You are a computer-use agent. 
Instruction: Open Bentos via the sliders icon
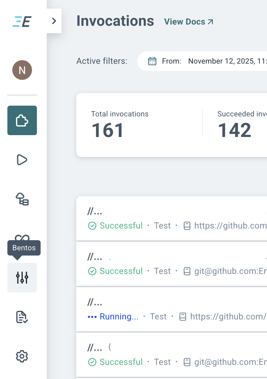[22, 278]
